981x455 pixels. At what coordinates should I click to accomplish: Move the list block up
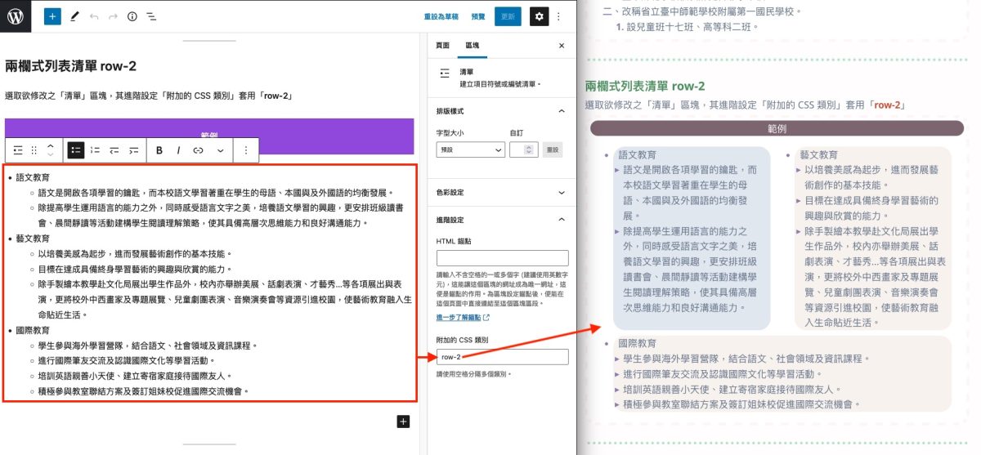point(50,145)
